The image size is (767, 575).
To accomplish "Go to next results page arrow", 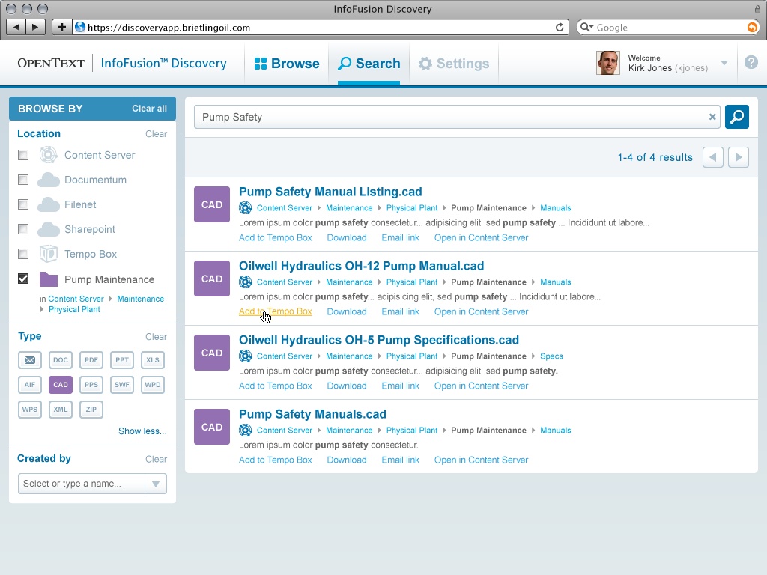I will pyautogui.click(x=738, y=157).
